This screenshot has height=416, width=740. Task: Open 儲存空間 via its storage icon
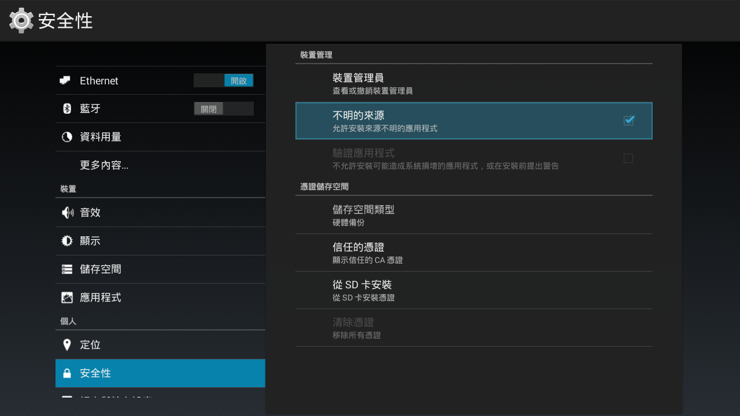pyautogui.click(x=65, y=269)
